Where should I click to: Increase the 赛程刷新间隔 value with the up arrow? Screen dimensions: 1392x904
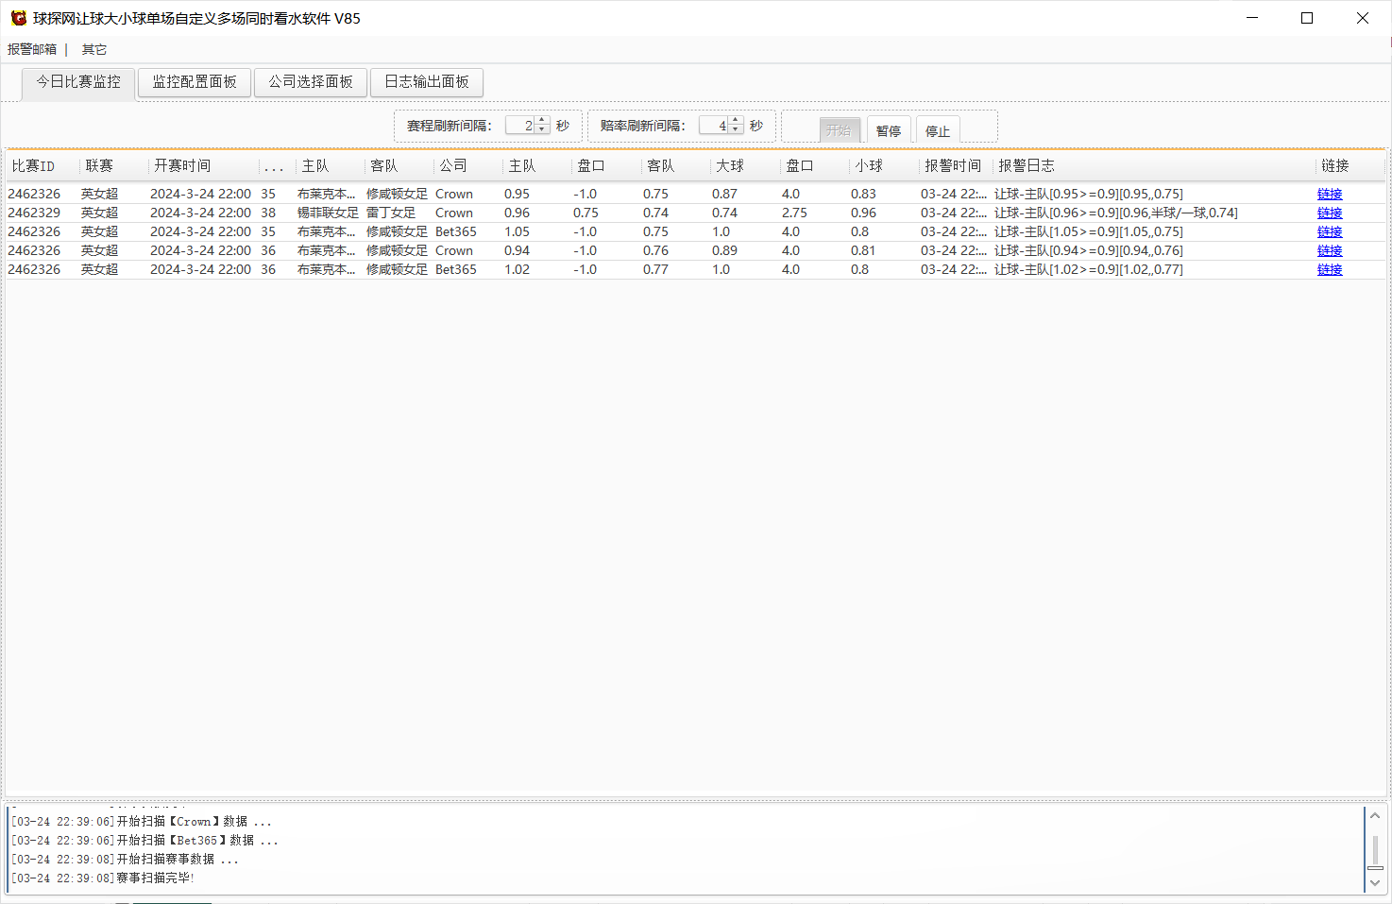point(542,120)
